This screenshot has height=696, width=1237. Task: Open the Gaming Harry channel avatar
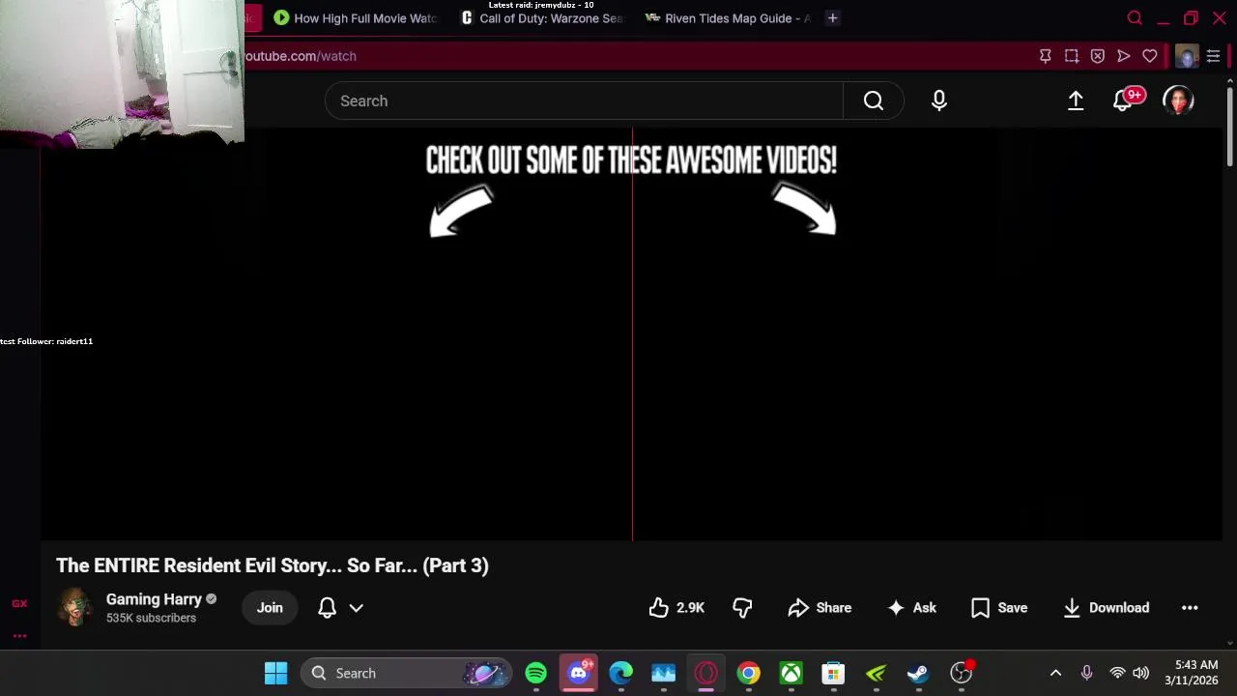point(75,608)
